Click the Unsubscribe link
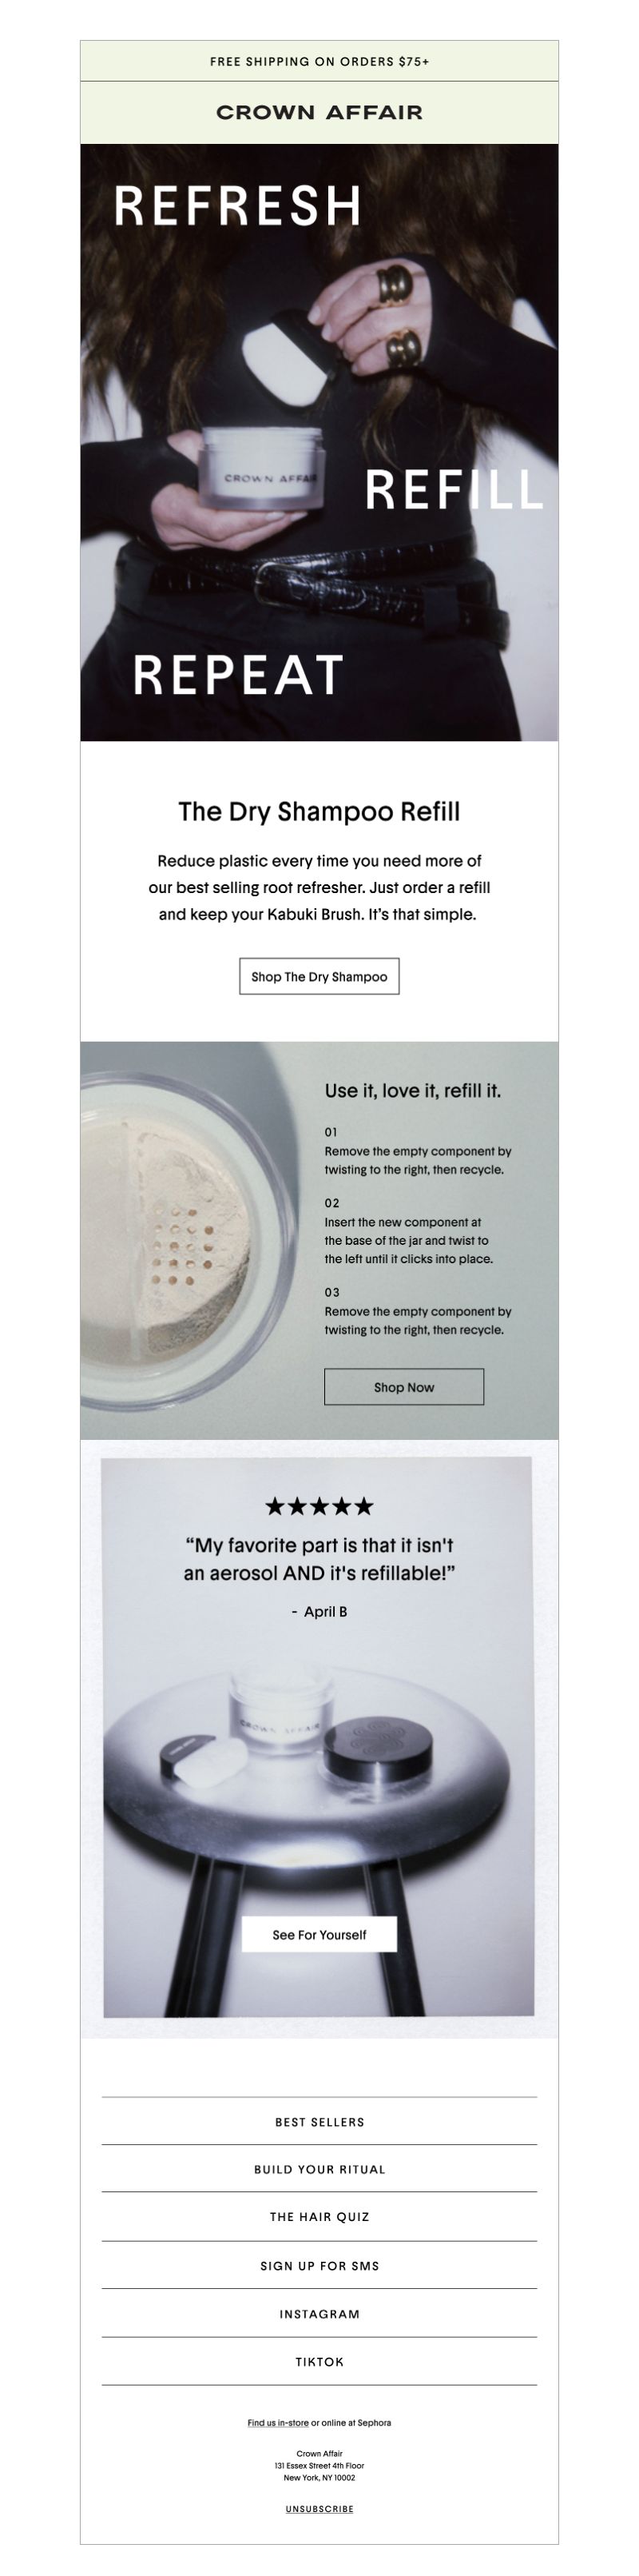The image size is (639, 2576). coord(319,2509)
